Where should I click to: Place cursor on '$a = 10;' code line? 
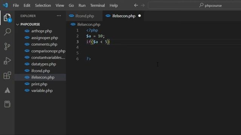pyautogui.click(x=95, y=36)
